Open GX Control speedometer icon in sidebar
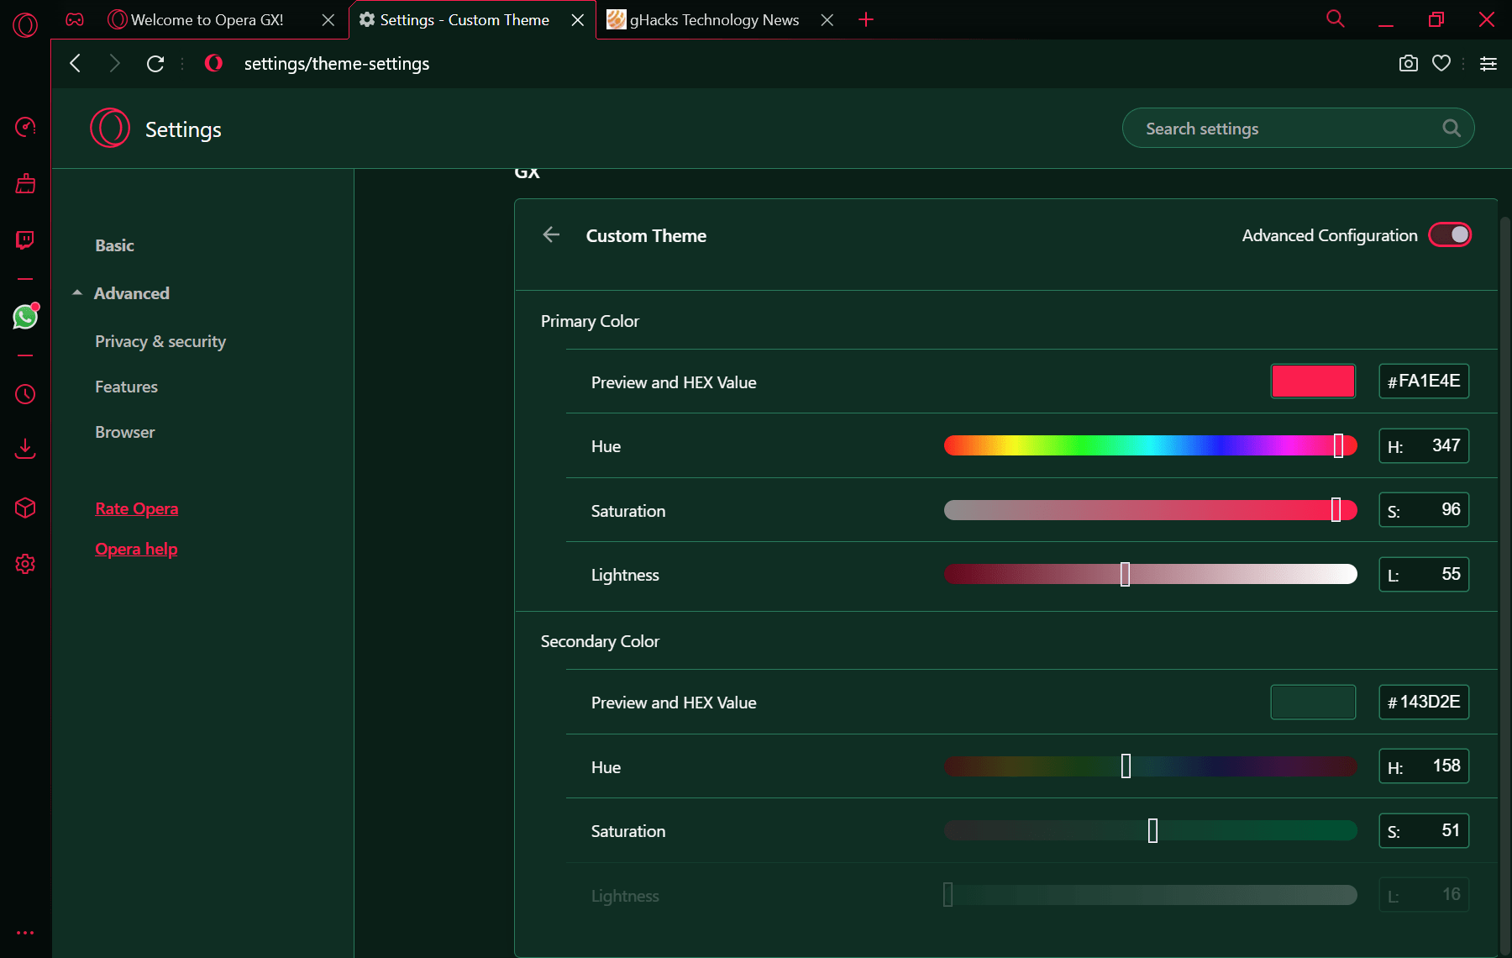The height and width of the screenshot is (958, 1512). 25,127
